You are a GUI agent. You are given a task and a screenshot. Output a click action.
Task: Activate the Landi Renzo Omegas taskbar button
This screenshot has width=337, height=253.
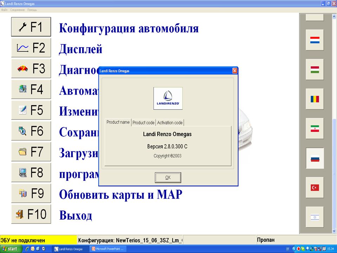pyautogui.click(x=71, y=249)
